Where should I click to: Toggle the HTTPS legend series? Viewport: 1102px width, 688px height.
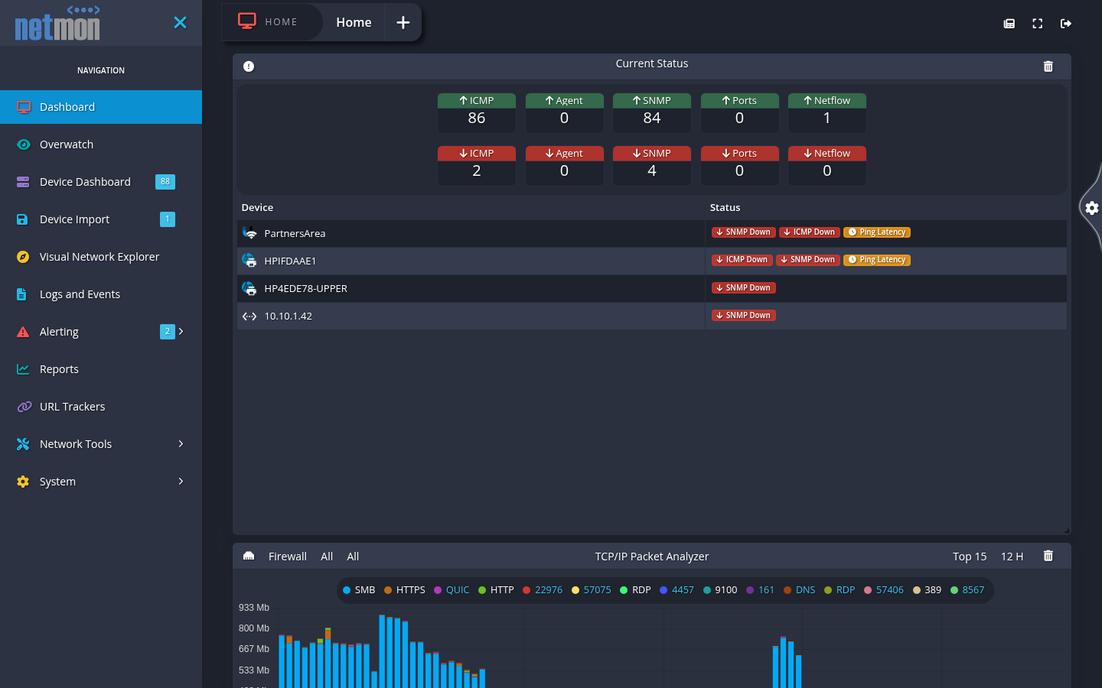pos(405,590)
